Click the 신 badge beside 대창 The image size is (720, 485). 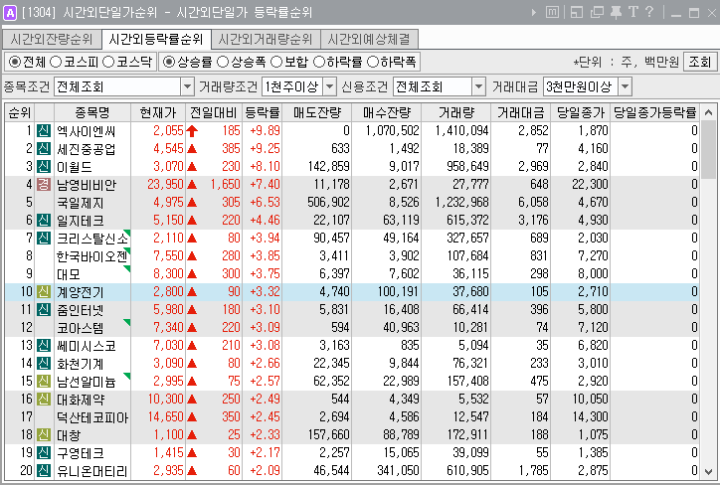tap(44, 435)
